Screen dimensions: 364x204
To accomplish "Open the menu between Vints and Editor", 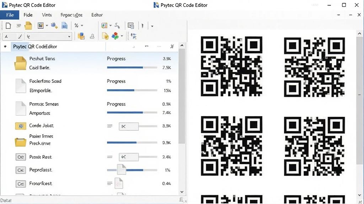I will [x=71, y=15].
